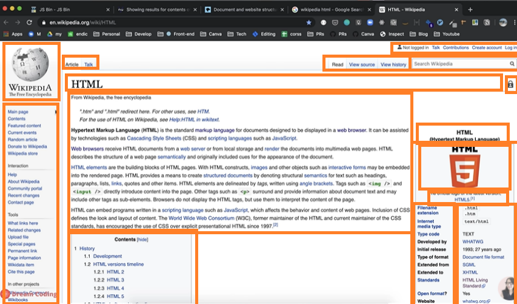
Task: Open the Chrome profile avatar
Action: 503,22
